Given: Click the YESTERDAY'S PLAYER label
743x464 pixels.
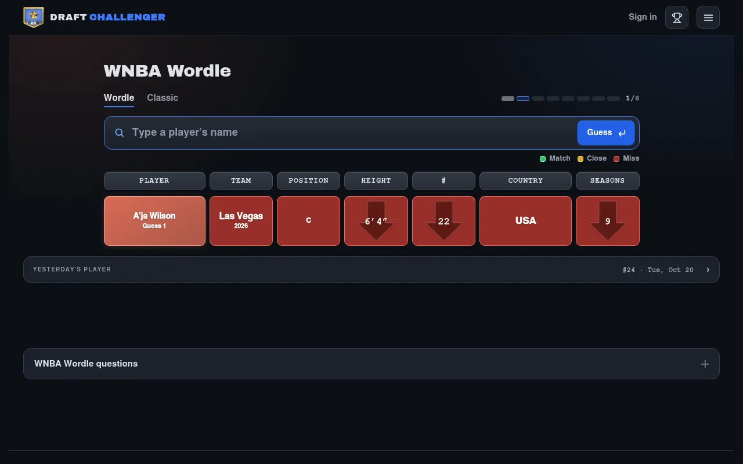Looking at the screenshot, I should [x=72, y=270].
